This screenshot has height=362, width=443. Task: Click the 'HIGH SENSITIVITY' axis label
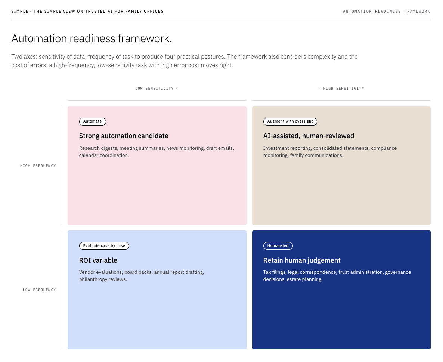pos(341,89)
